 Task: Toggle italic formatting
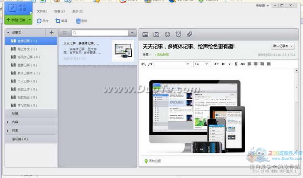pyautogui.click(x=229, y=64)
